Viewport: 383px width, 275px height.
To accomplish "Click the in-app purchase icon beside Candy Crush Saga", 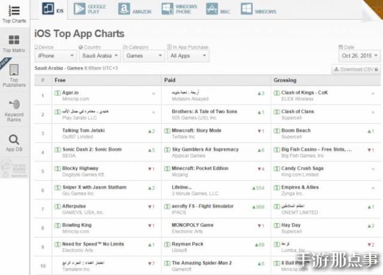I will point(276,168).
